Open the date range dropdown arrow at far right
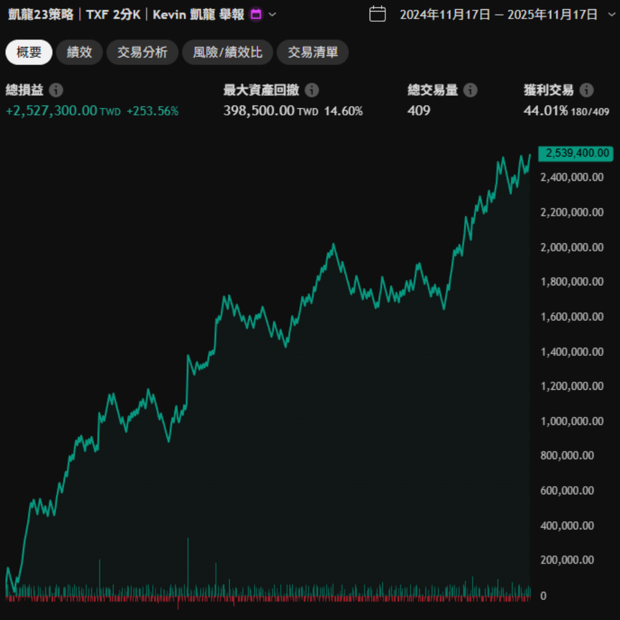 [x=610, y=14]
